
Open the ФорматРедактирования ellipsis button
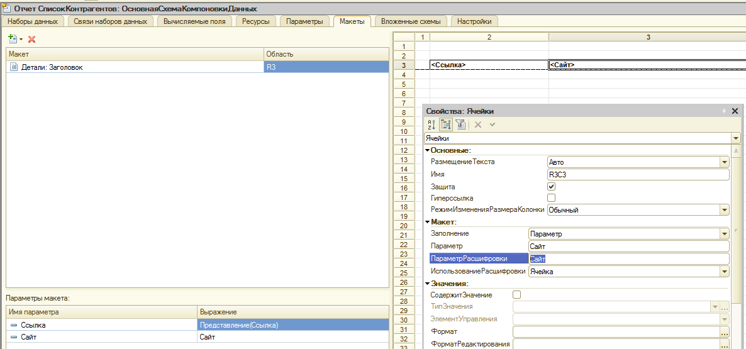(725, 344)
